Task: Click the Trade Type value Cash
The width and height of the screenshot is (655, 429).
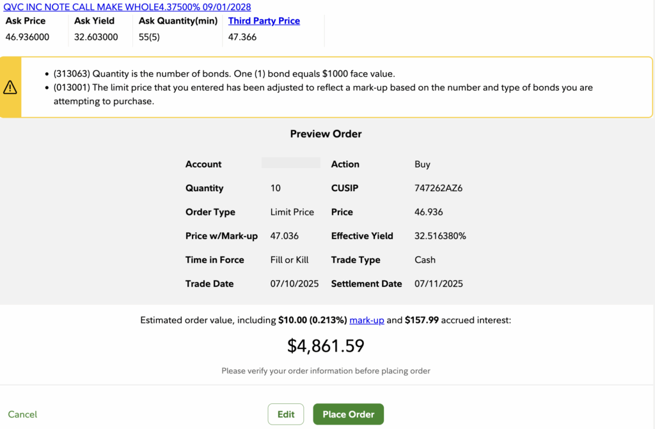Action: pos(425,260)
